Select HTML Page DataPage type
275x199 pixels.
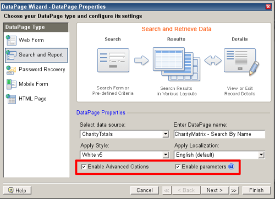(x=36, y=99)
